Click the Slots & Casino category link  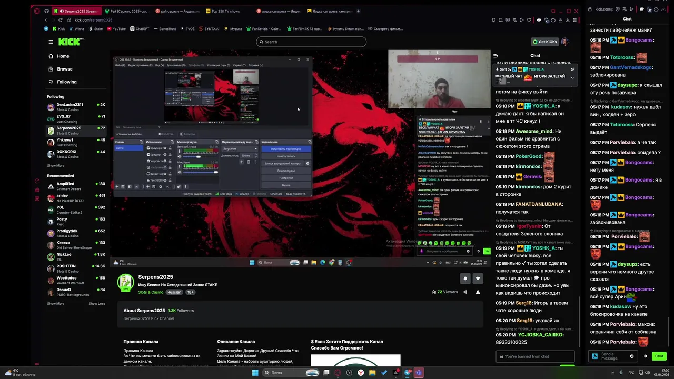(x=151, y=292)
